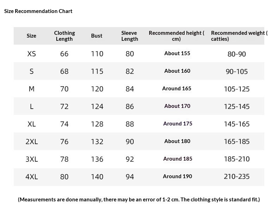Click the Sleeve Length header
Viewport: 278px width, 220px height.
coord(129,36)
